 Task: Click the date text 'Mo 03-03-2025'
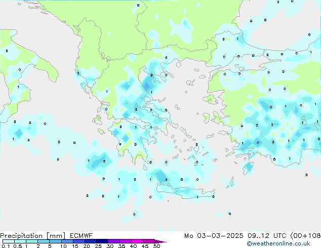(214, 236)
